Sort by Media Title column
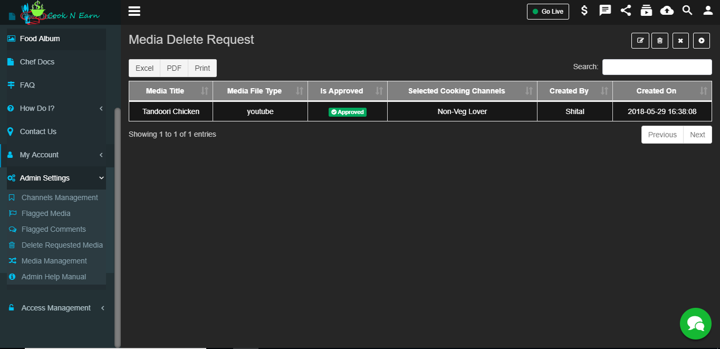 pyautogui.click(x=171, y=91)
